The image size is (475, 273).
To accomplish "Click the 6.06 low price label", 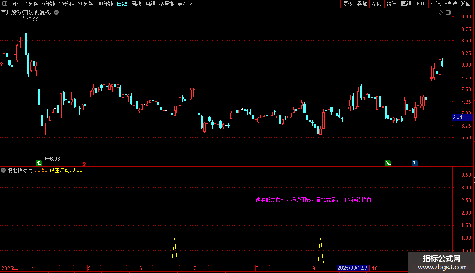I will pyautogui.click(x=55, y=159).
